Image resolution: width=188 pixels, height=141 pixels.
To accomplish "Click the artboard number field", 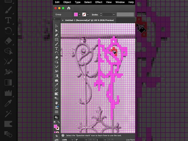I will click(x=100, y=140).
